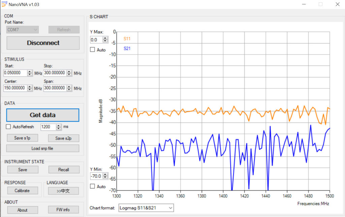
Task: Switch language with the >>中文 button
Action: coord(64,191)
